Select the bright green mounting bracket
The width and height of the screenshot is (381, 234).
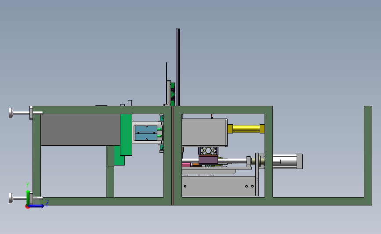[126, 135]
